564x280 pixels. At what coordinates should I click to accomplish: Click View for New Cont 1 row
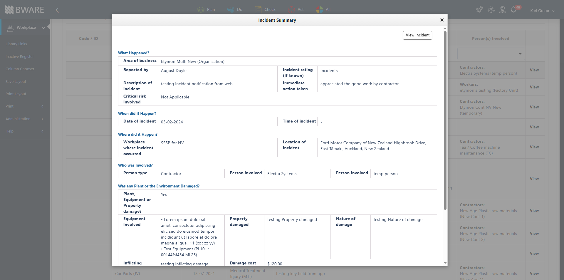tap(534, 211)
